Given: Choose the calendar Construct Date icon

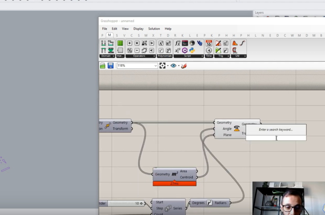Looking at the screenshot, I should coord(209,43).
